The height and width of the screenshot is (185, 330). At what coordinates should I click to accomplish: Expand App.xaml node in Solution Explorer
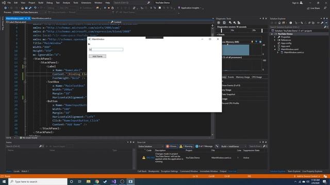[x=275, y=46]
